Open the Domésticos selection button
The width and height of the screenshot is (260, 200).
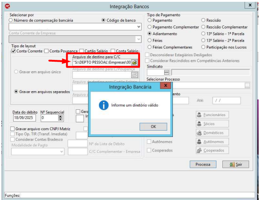[x=212, y=132]
